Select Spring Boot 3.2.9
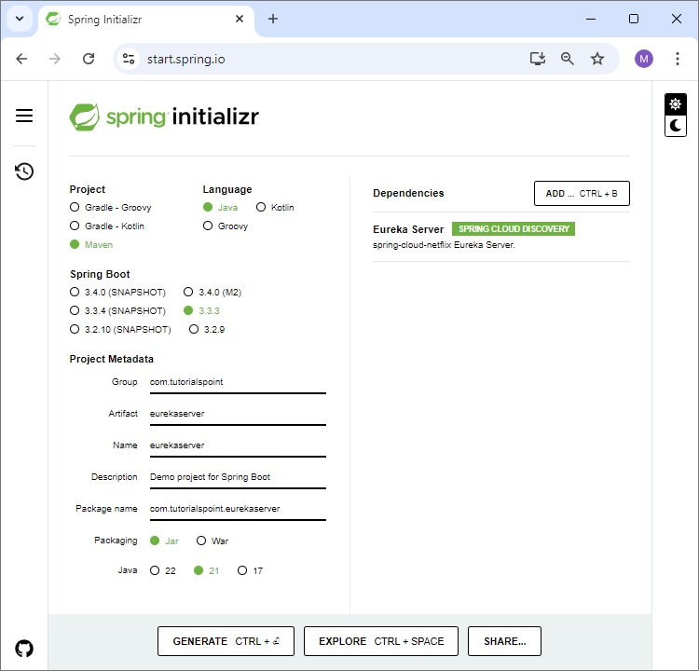Screen dimensions: 699x671 pos(207,330)
